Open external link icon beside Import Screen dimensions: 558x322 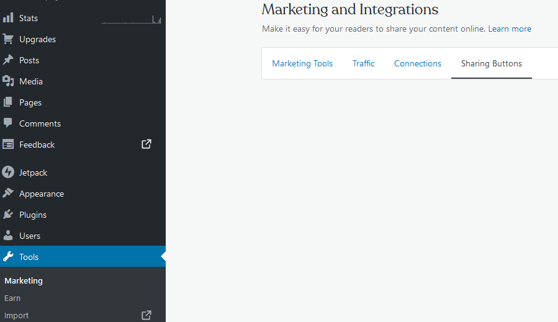coord(146,315)
